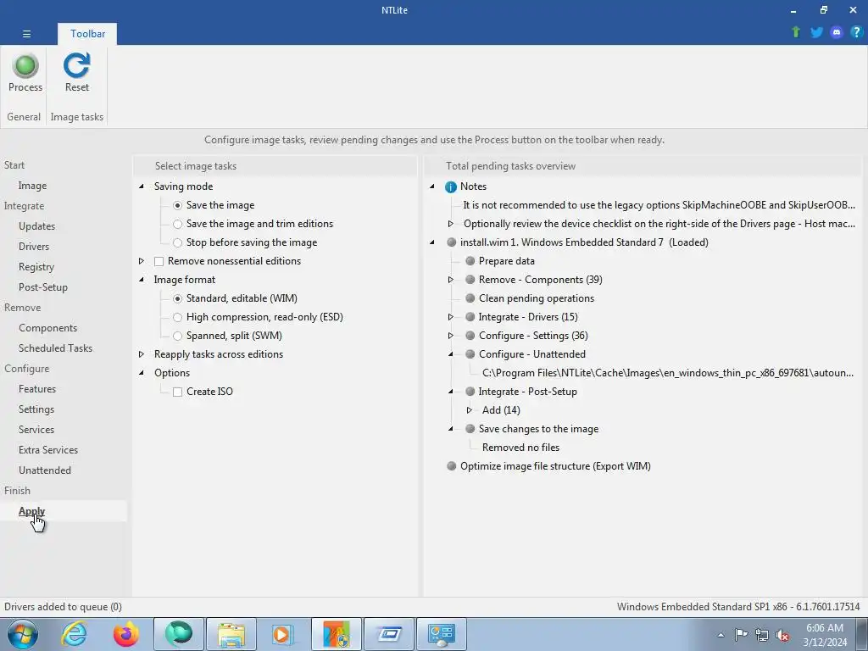
Task: Open the Drivers page in sidebar
Action: click(x=34, y=247)
